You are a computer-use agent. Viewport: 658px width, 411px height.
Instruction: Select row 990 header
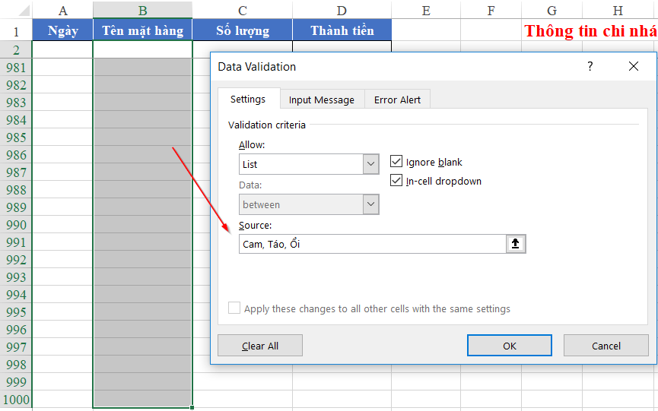point(16,225)
